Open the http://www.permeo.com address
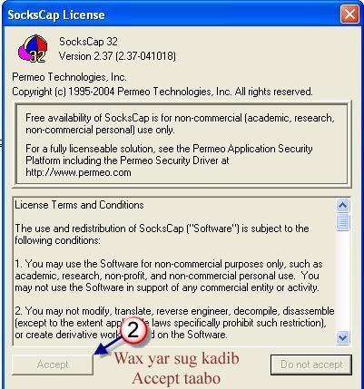Image resolution: width=364 pixels, height=389 pixels. (x=78, y=172)
